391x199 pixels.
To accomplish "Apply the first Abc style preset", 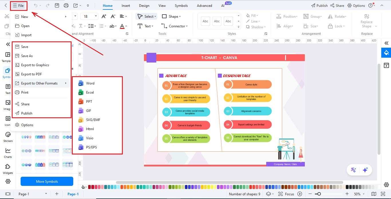I will (x=206, y=21).
